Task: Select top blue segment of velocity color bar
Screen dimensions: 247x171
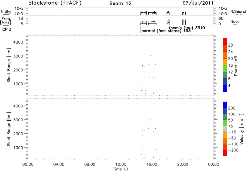Action: pos(225,105)
